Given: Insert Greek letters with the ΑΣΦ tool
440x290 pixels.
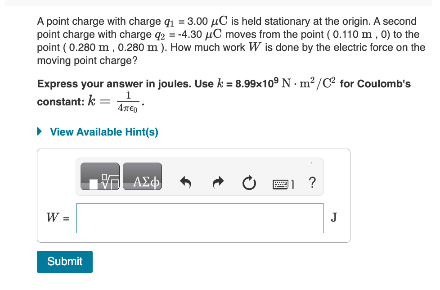Looking at the screenshot, I should 142,177.
